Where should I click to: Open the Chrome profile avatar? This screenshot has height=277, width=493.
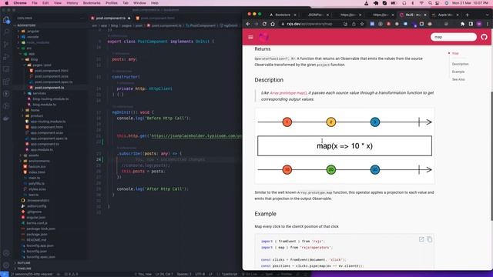click(x=479, y=24)
